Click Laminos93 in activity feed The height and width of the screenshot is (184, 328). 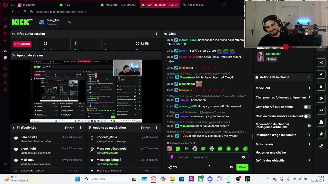tap(29, 137)
